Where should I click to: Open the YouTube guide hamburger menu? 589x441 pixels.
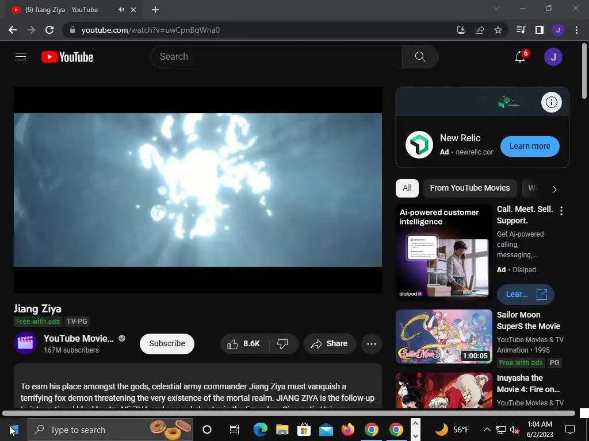[x=21, y=57]
